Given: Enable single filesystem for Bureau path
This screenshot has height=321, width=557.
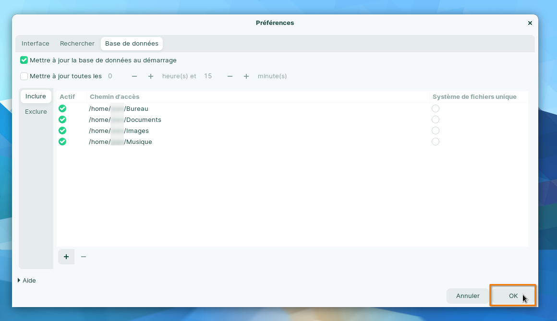Looking at the screenshot, I should click(x=436, y=108).
